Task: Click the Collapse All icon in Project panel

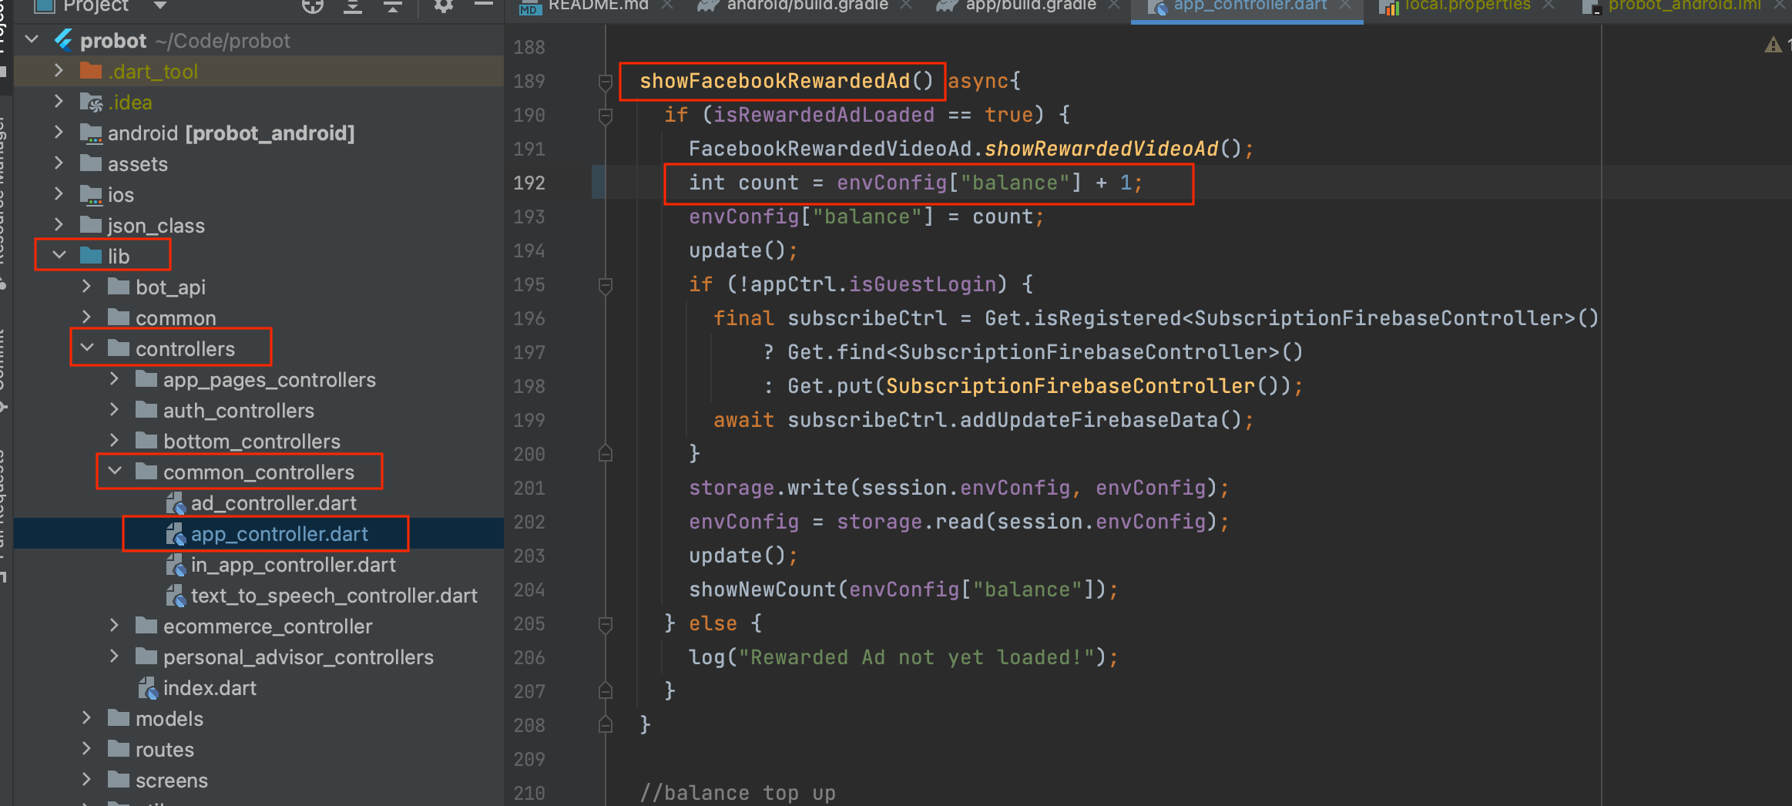Action: [393, 6]
